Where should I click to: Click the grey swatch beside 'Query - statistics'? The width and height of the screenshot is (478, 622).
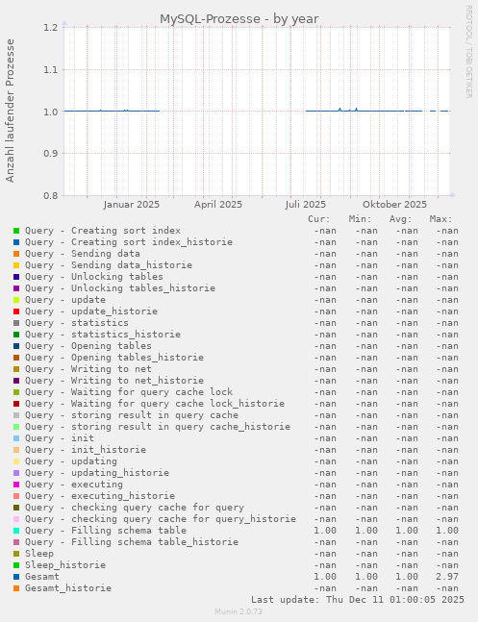coord(16,323)
